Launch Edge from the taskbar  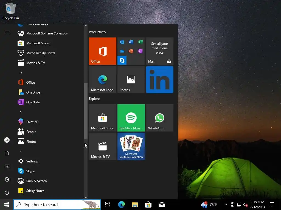pos(121,205)
